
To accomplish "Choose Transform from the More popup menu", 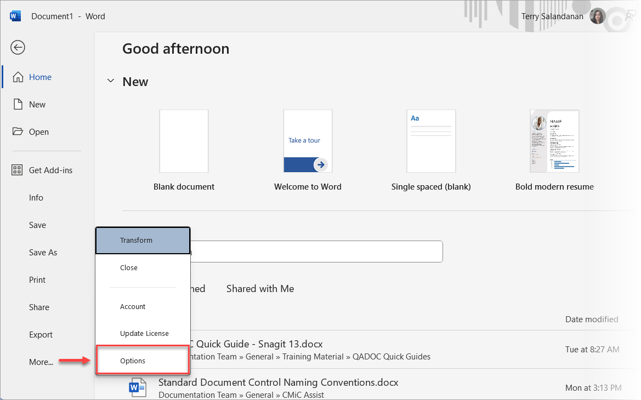I will [143, 240].
